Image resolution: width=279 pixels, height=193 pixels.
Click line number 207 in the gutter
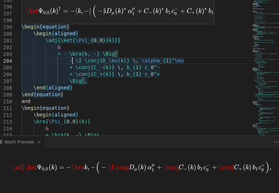coord(7,81)
